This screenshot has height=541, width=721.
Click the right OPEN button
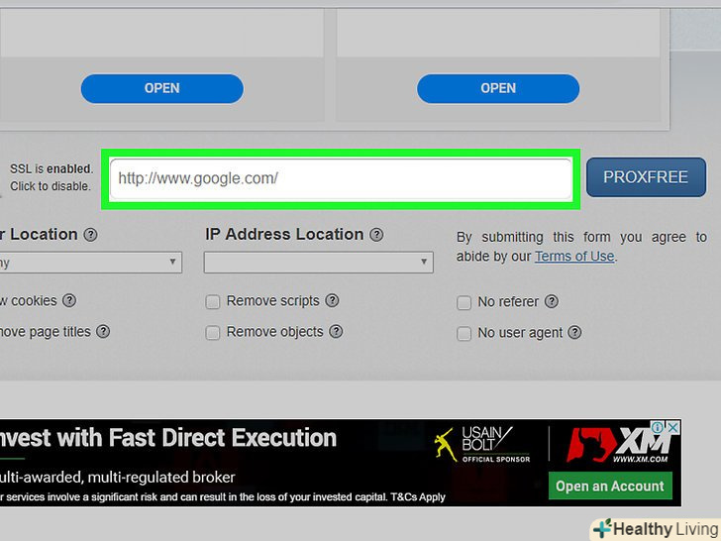(x=498, y=88)
